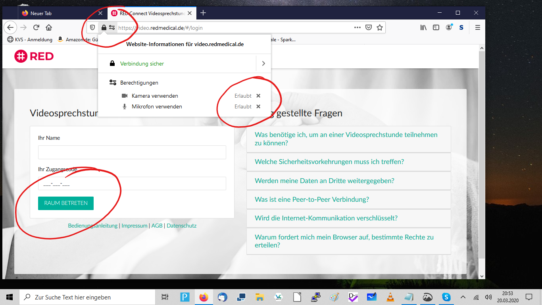Open the Wi-Fi network tray icon
542x305 pixels.
[476, 297]
